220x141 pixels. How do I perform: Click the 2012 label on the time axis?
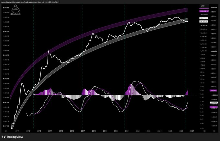28,131
